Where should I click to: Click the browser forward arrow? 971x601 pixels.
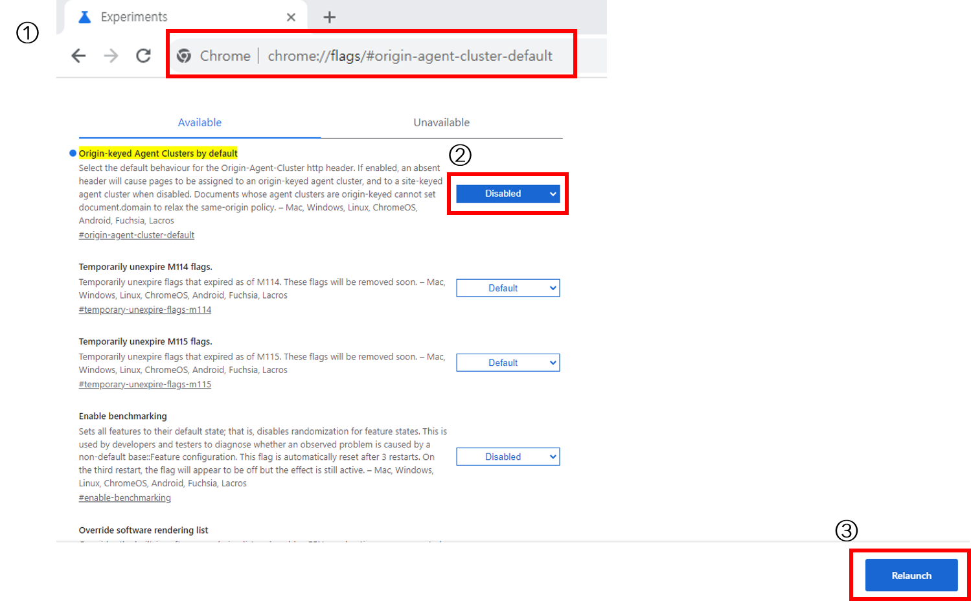click(111, 56)
